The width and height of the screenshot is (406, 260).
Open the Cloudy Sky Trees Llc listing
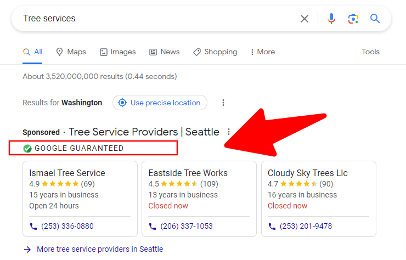(x=308, y=173)
